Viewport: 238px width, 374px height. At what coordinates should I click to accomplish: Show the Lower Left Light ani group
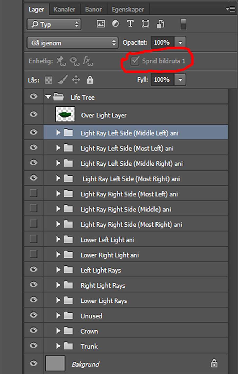33,239
